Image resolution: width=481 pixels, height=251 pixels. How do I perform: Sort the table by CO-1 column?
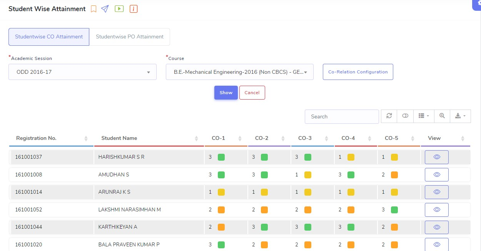tap(226, 138)
